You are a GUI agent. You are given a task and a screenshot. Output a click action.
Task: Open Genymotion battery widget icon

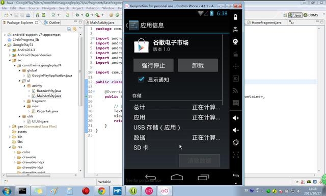(235, 17)
